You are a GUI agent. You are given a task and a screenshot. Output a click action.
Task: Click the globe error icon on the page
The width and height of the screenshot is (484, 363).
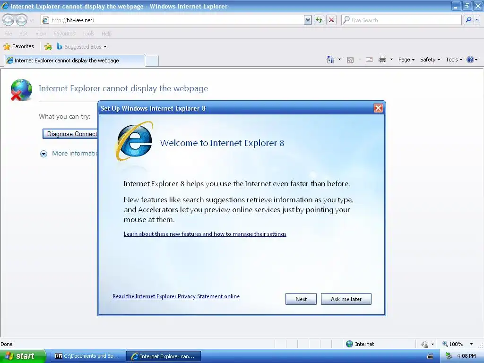(21, 90)
